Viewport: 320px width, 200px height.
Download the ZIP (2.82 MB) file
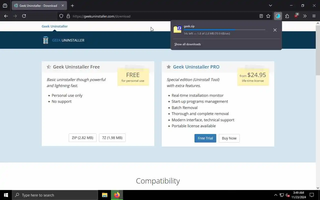click(82, 138)
